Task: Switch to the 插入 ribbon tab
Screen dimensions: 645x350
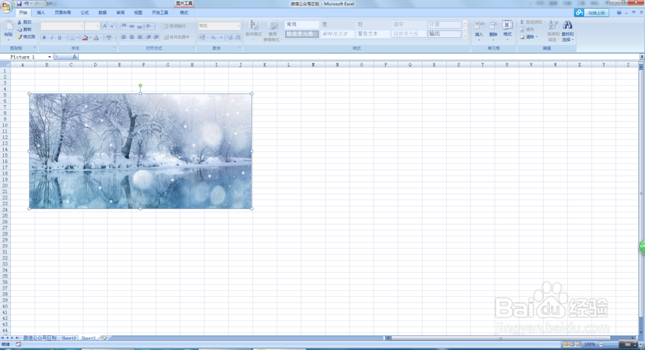Action: pyautogui.click(x=41, y=13)
